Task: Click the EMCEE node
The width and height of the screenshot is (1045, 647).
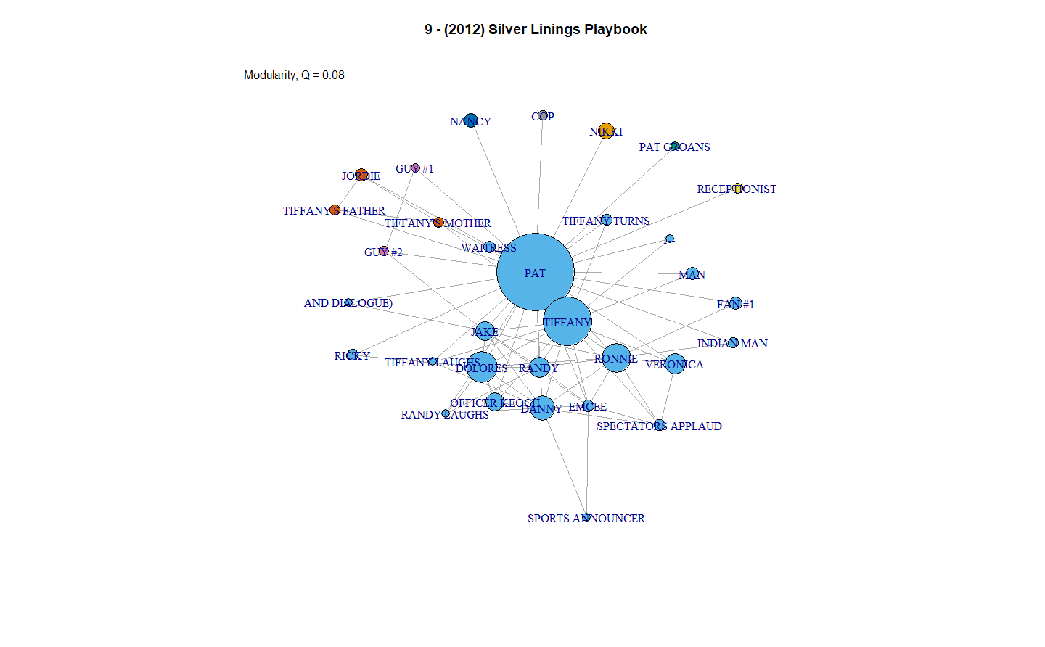Action: (589, 406)
